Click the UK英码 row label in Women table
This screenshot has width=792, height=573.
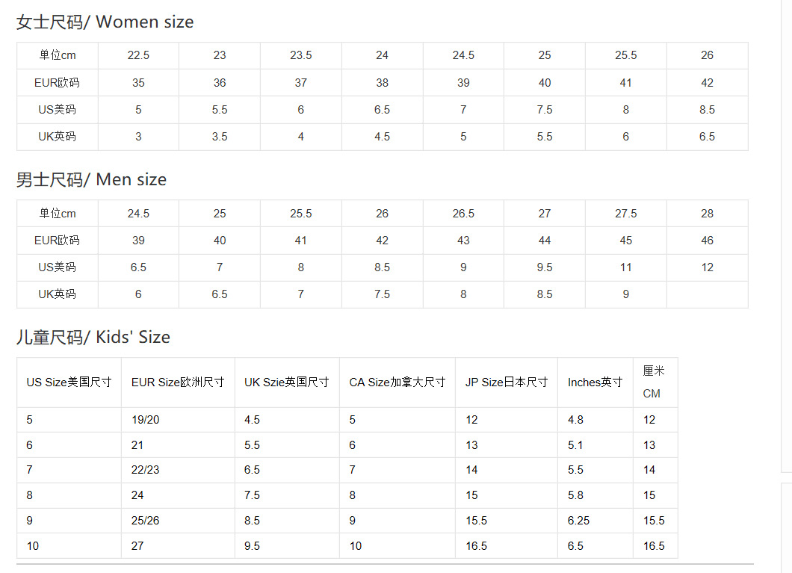point(58,137)
